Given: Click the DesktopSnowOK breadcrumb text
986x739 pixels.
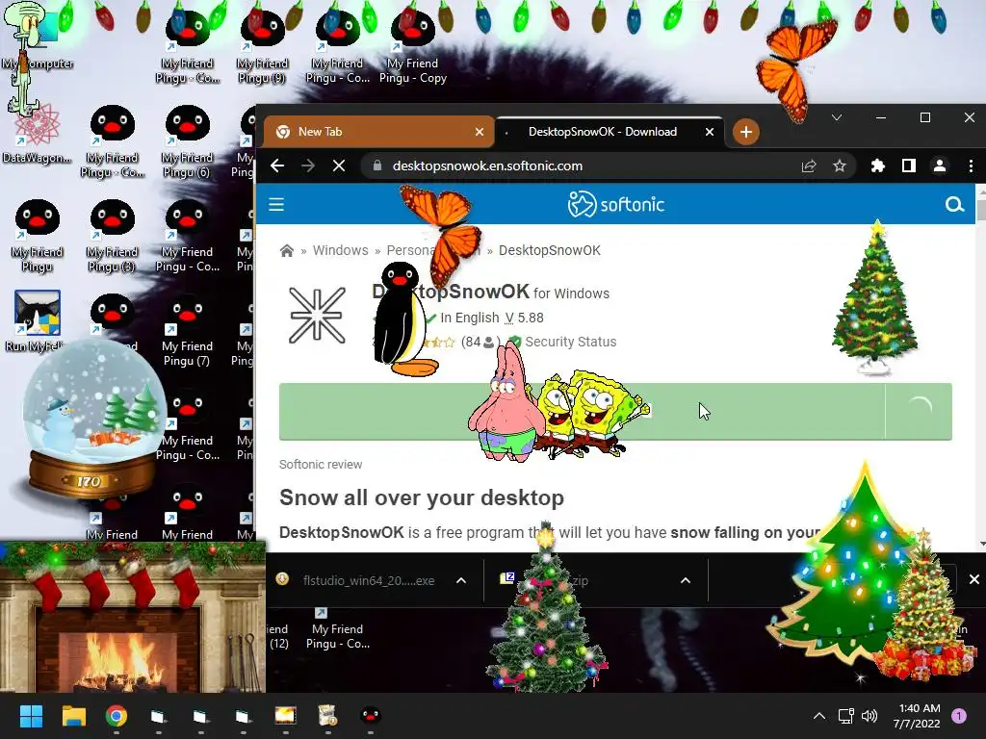Looking at the screenshot, I should click(x=550, y=250).
